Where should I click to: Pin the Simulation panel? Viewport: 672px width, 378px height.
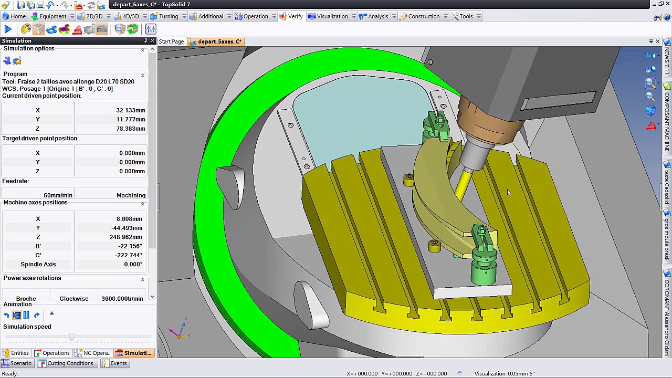(x=145, y=41)
